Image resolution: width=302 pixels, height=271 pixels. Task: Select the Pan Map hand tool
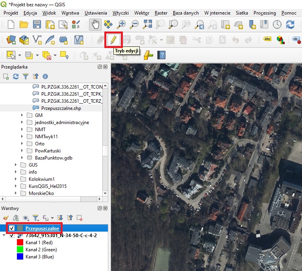(x=94, y=24)
